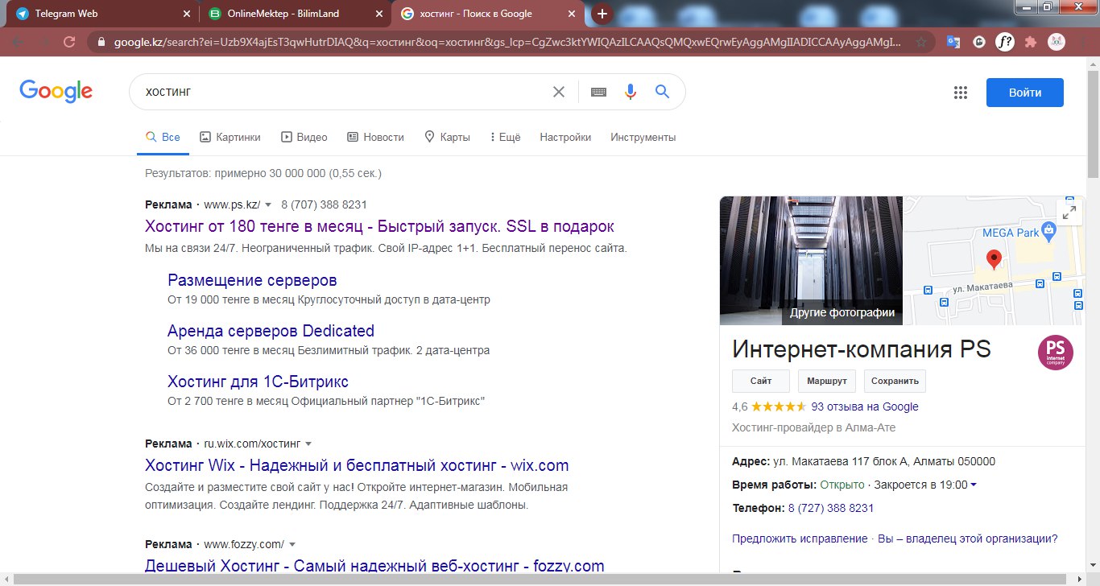Viewport: 1100px width, 586px height.
Task: Open the Chrome profile avatar
Action: tap(1057, 42)
